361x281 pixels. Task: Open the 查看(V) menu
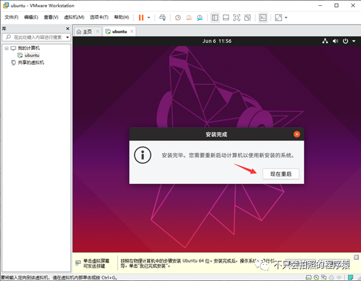(x=51, y=17)
